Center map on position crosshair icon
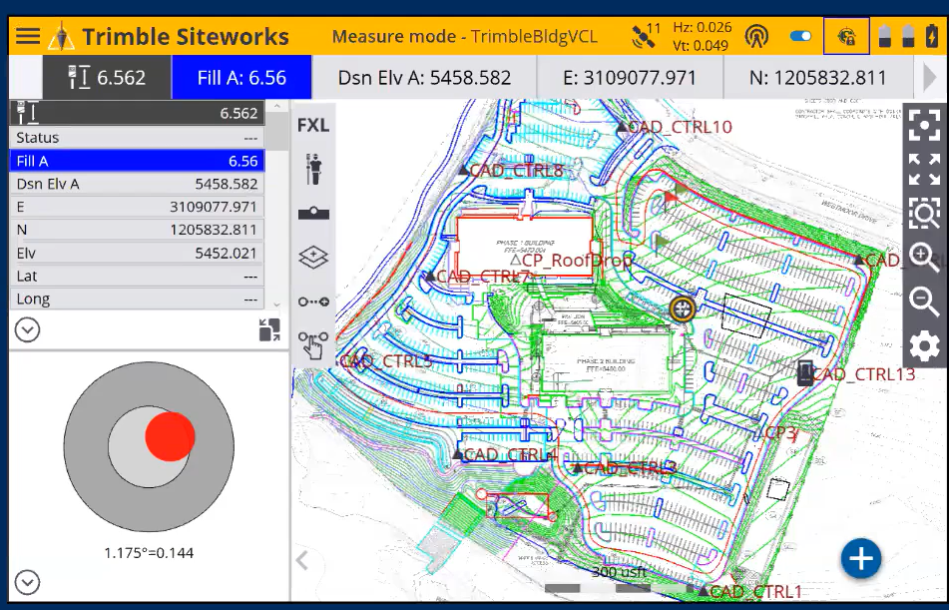949x610 pixels. 924,124
